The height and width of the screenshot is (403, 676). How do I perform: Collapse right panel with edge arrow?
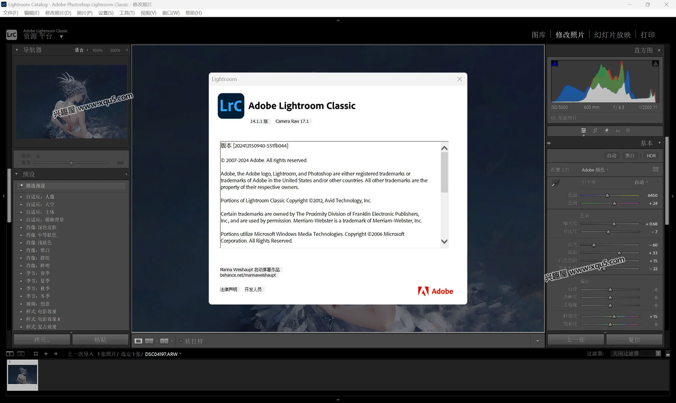pyautogui.click(x=672, y=196)
